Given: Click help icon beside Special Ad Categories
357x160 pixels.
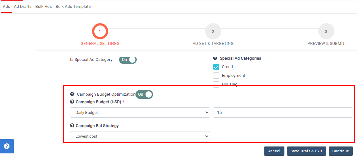Looking at the screenshot, I should [x=215, y=58].
